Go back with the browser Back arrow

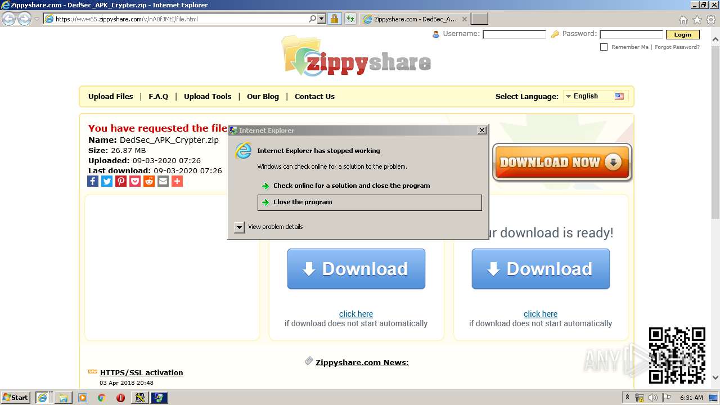coord(8,19)
